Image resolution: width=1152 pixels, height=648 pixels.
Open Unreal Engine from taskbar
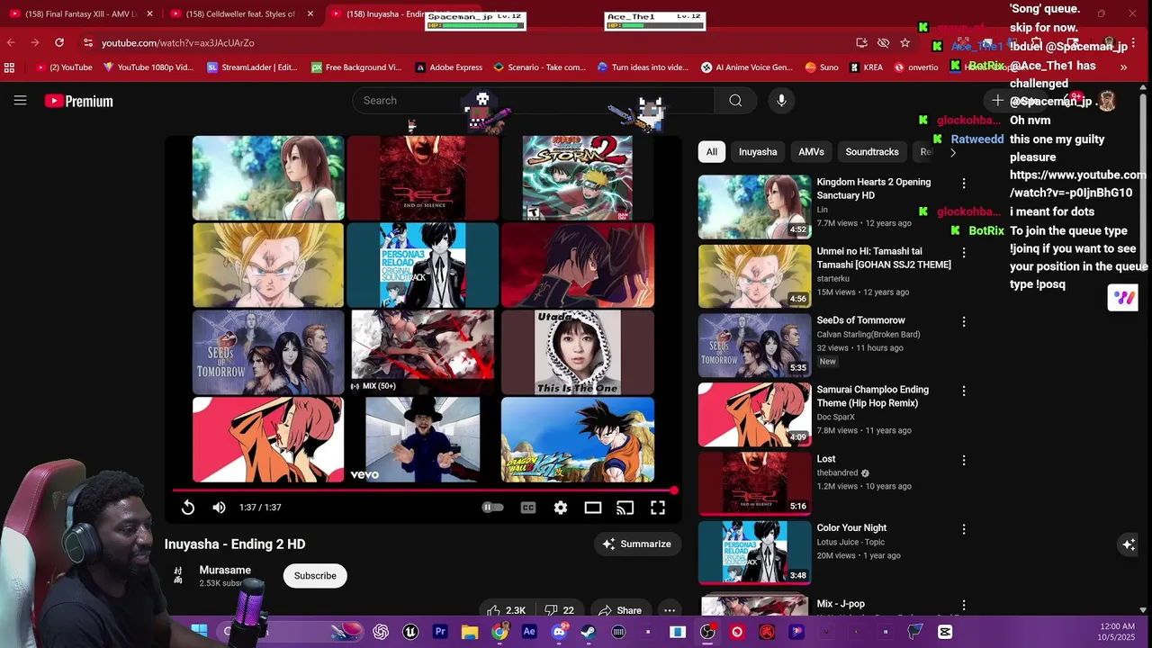click(410, 632)
